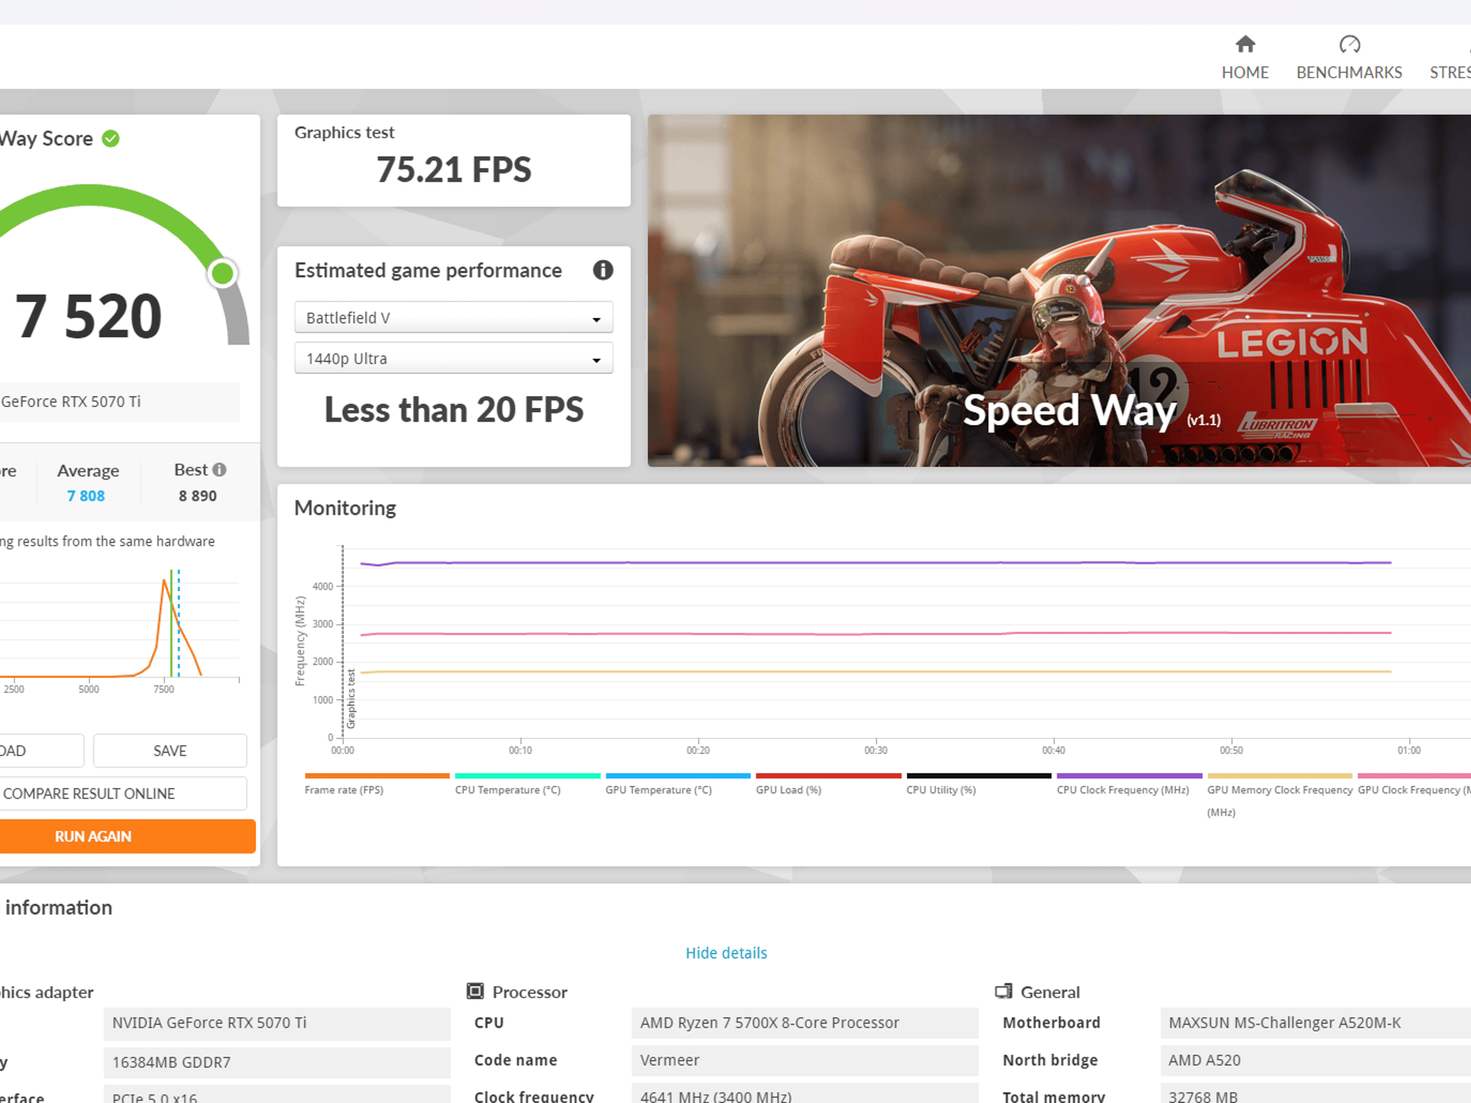This screenshot has height=1103, width=1471.
Task: Go to the Home icon in navigation
Action: [1245, 45]
